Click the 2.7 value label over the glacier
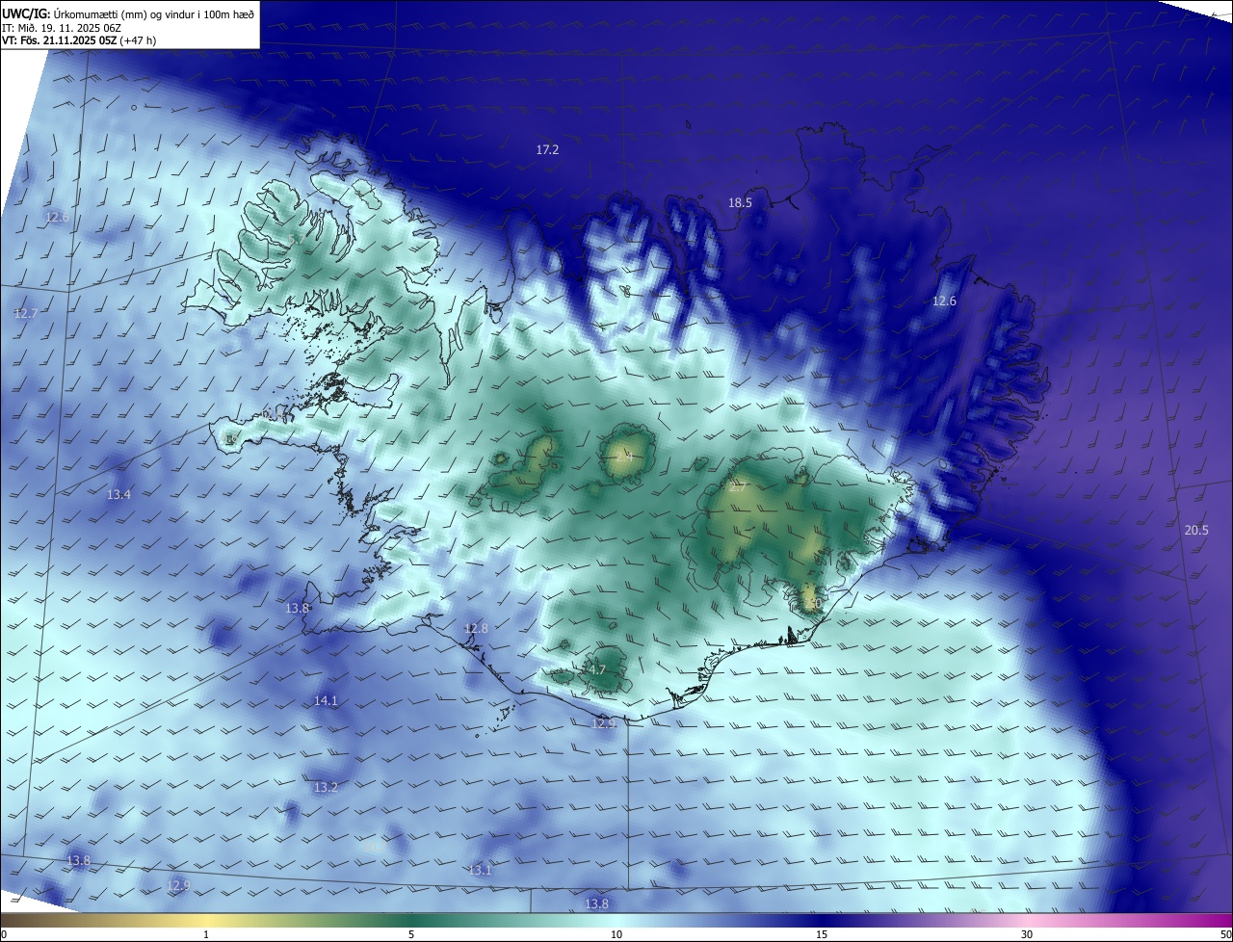 tap(738, 487)
